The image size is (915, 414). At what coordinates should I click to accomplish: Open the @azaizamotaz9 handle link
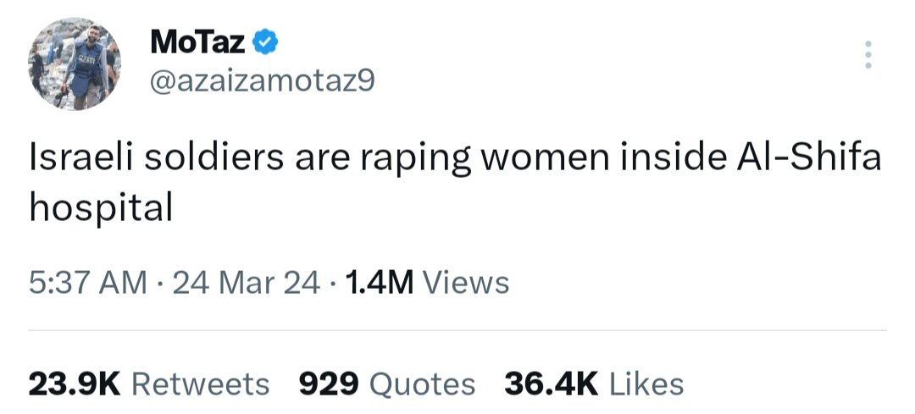point(262,82)
